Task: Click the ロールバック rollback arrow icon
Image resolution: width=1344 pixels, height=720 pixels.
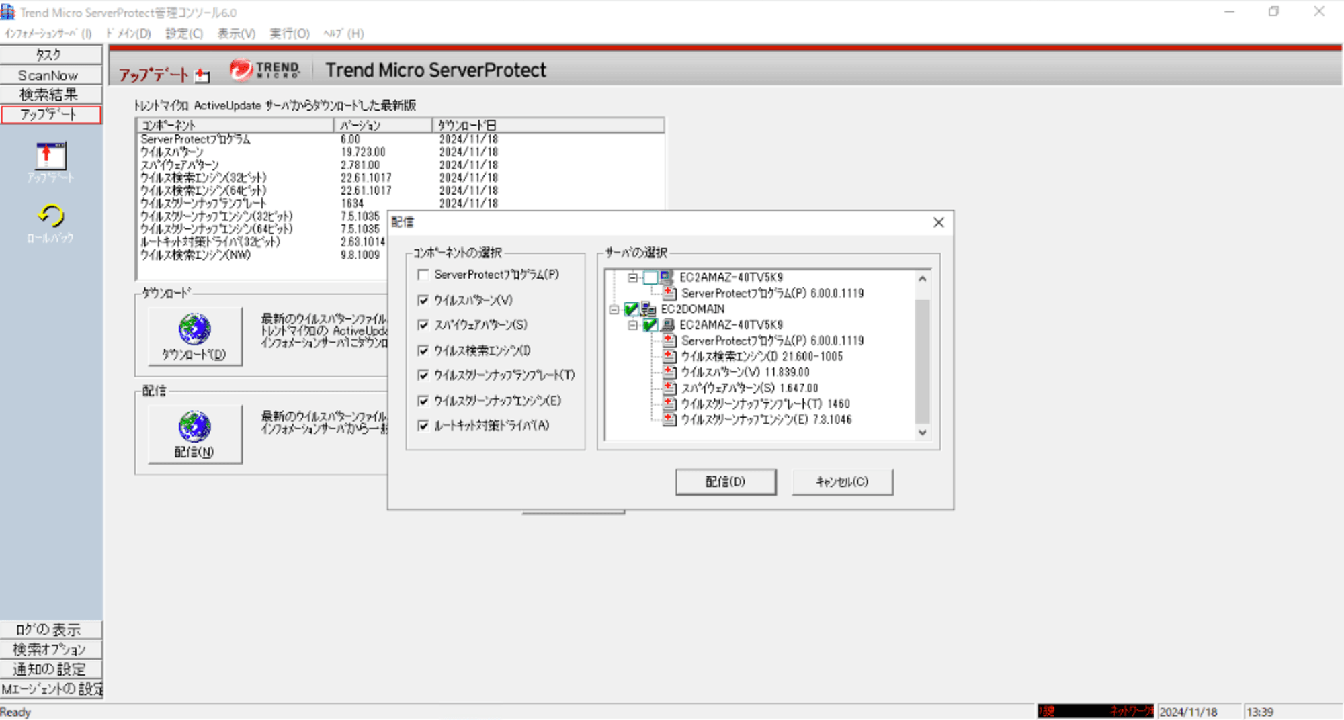Action: [50, 216]
